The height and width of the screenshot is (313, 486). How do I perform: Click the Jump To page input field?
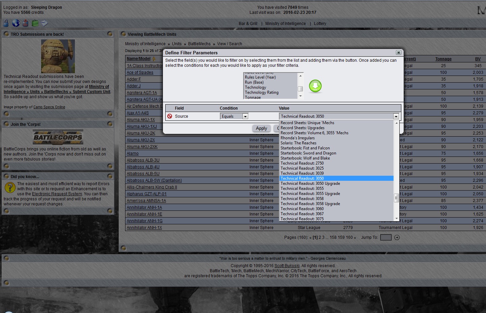(x=385, y=237)
